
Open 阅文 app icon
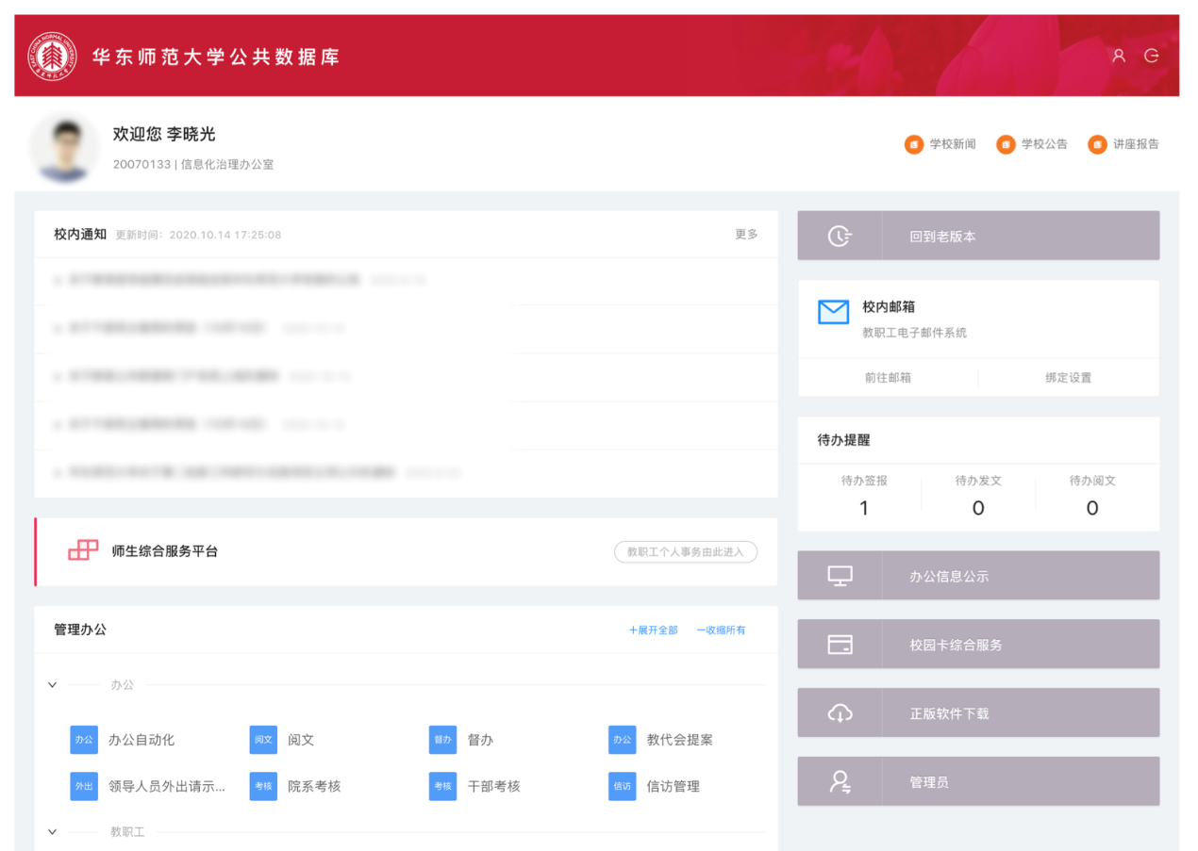(x=263, y=740)
